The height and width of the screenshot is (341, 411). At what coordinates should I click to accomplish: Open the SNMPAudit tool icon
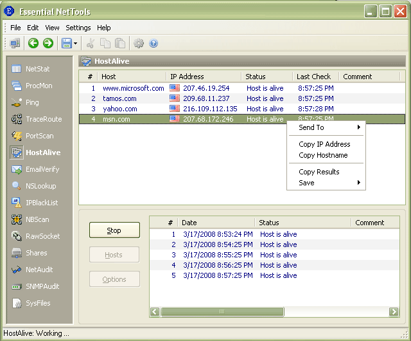[17, 286]
